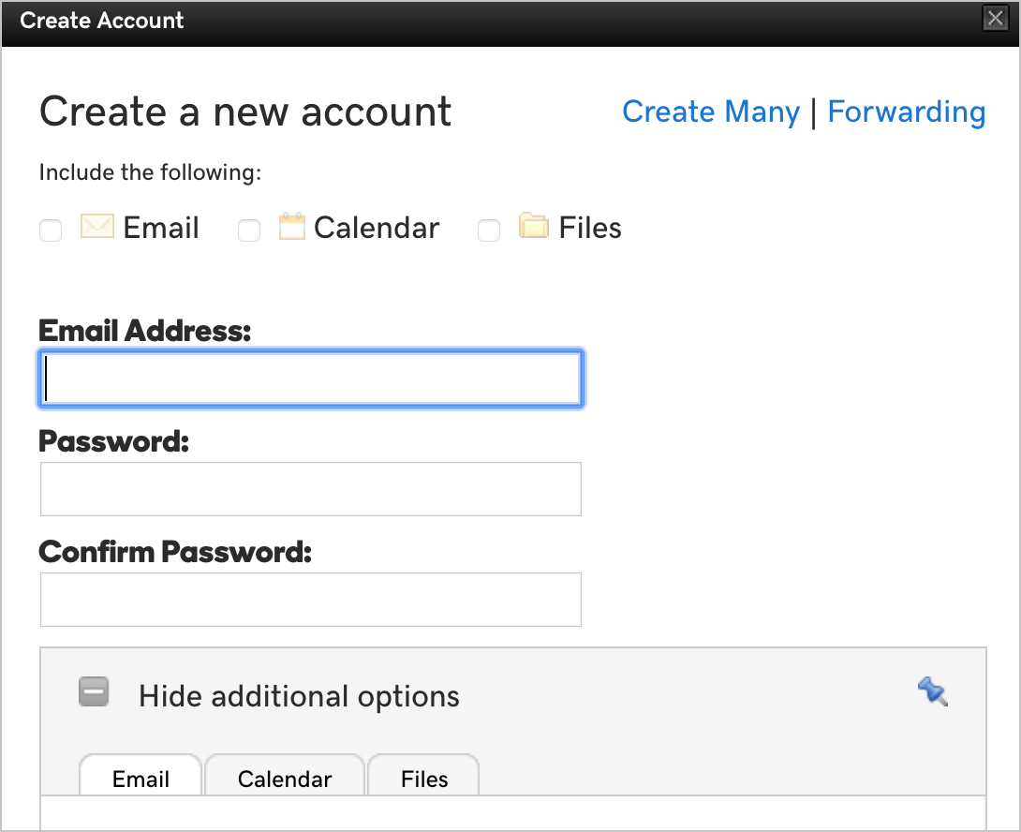Screen dimensions: 1021x832
Task: Go to the Forwarding link
Action: [x=906, y=111]
